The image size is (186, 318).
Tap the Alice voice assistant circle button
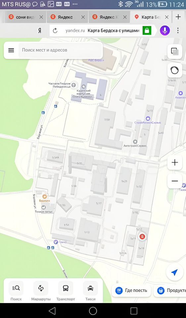[175, 70]
